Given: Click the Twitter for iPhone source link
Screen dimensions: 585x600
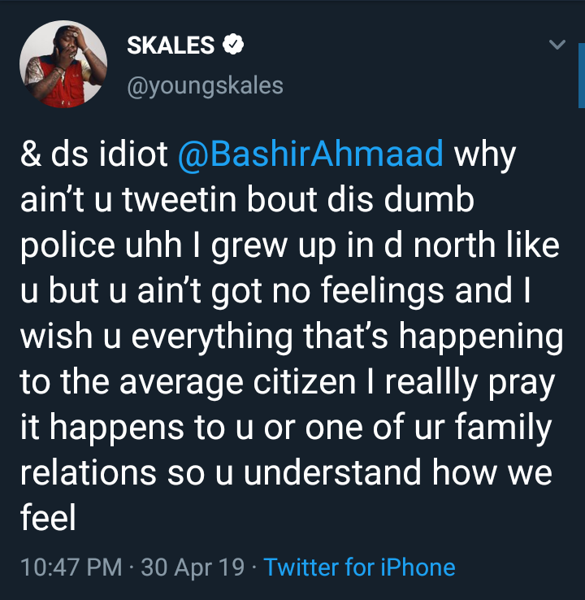Looking at the screenshot, I should 360,567.
